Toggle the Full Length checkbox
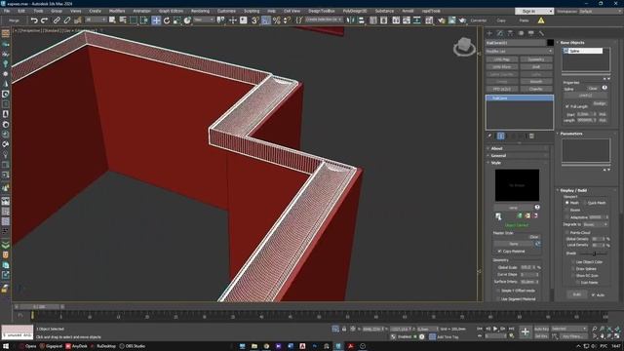The image size is (624, 351). coord(567,106)
